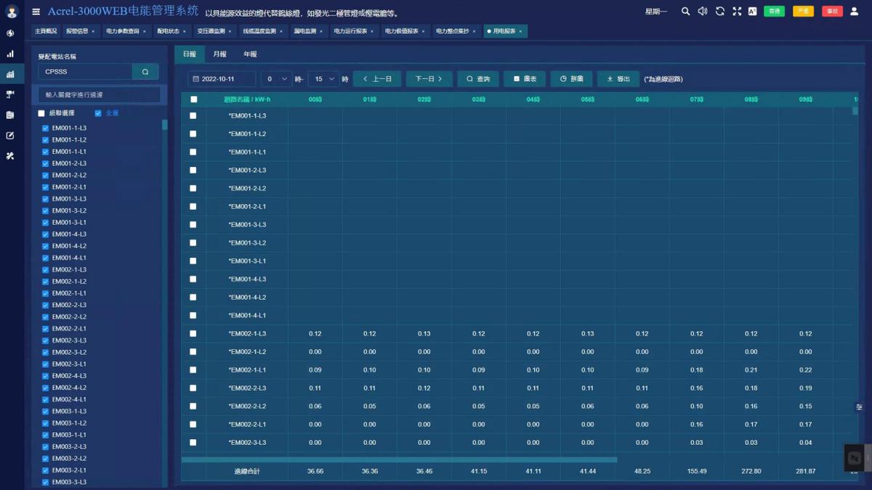Open the tools wrench icon in the sidebar
This screenshot has width=872, height=490.
coord(10,156)
